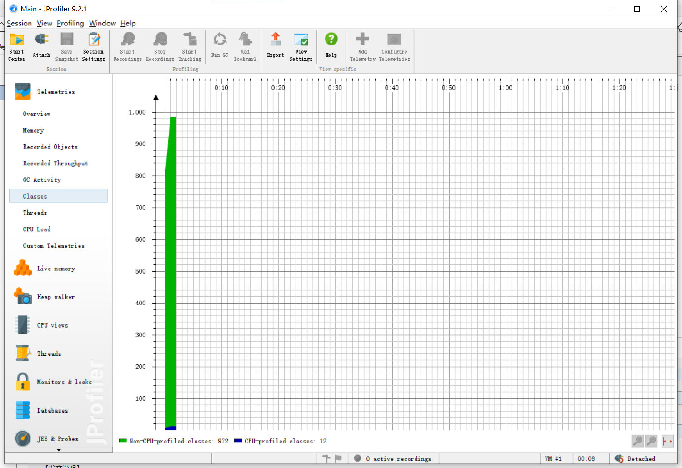Click the 0:10 mark on the time axis
The height and width of the screenshot is (468, 682).
point(221,88)
